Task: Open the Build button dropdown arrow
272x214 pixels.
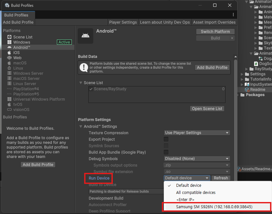Action: [232, 38]
